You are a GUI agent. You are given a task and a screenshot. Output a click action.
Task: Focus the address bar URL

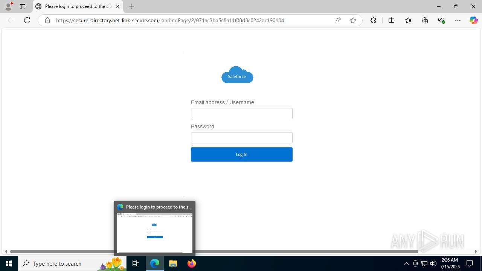tap(170, 20)
